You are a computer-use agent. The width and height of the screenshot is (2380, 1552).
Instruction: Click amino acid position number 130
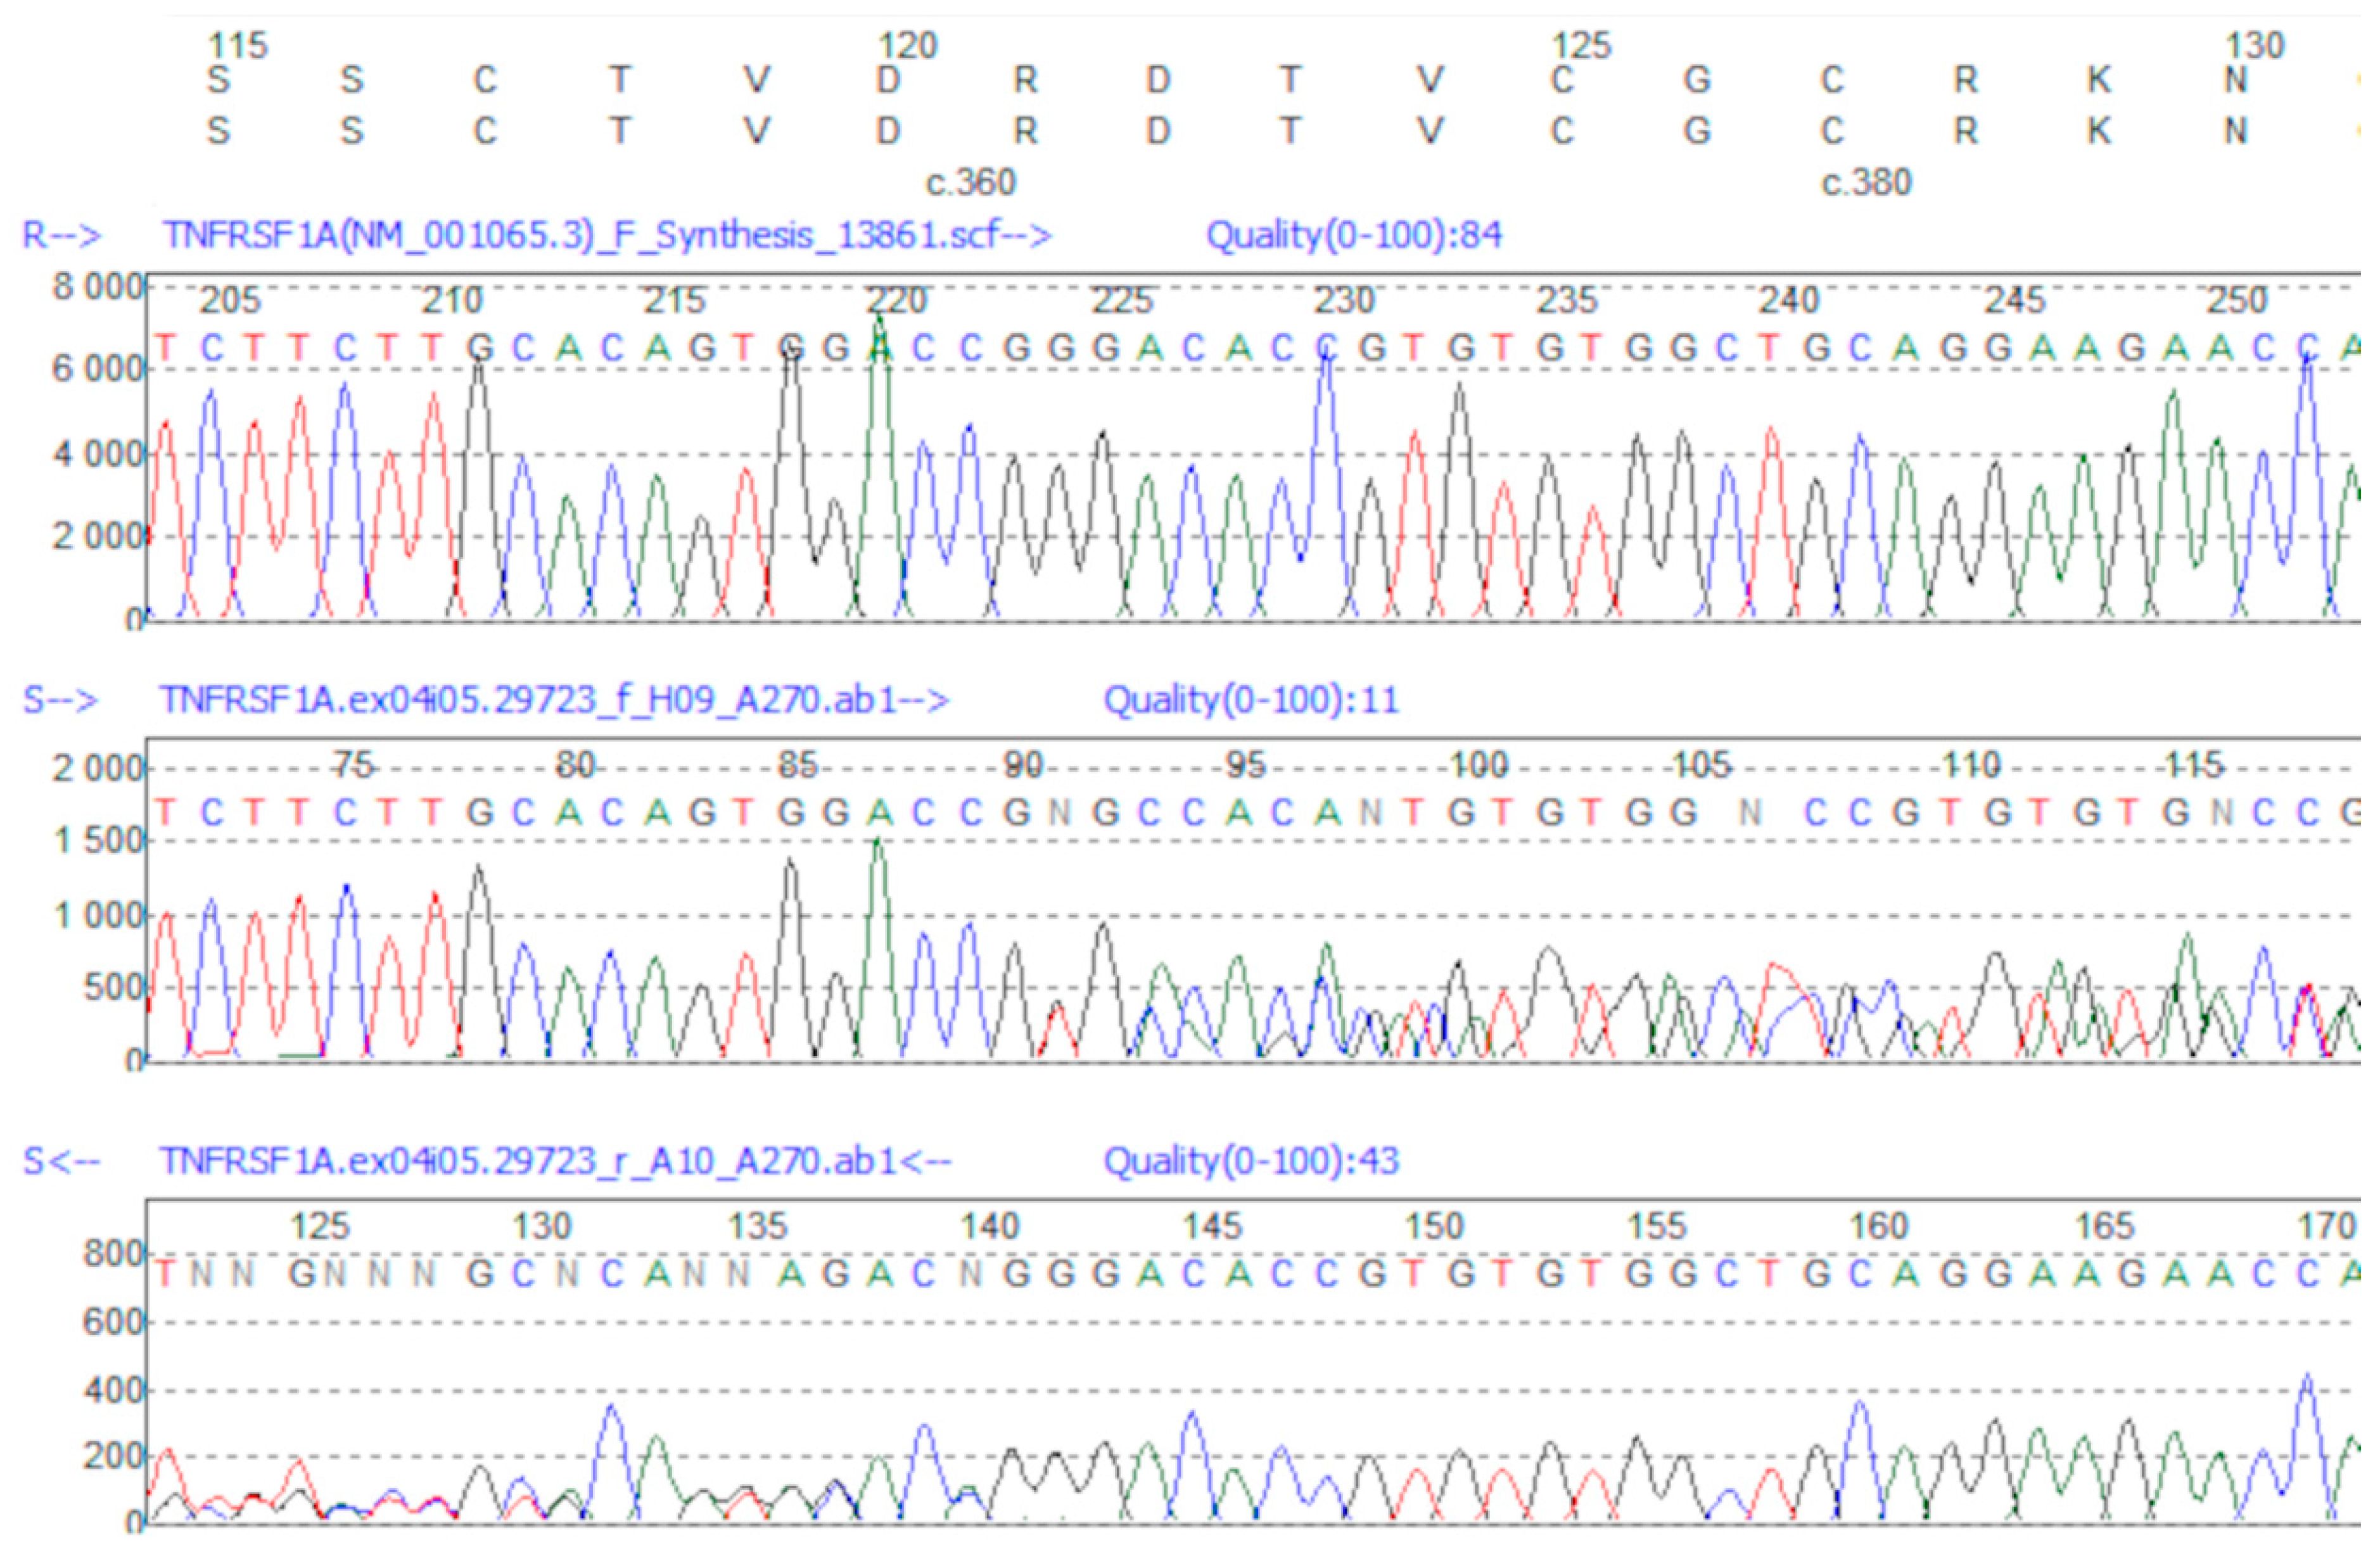(2255, 46)
